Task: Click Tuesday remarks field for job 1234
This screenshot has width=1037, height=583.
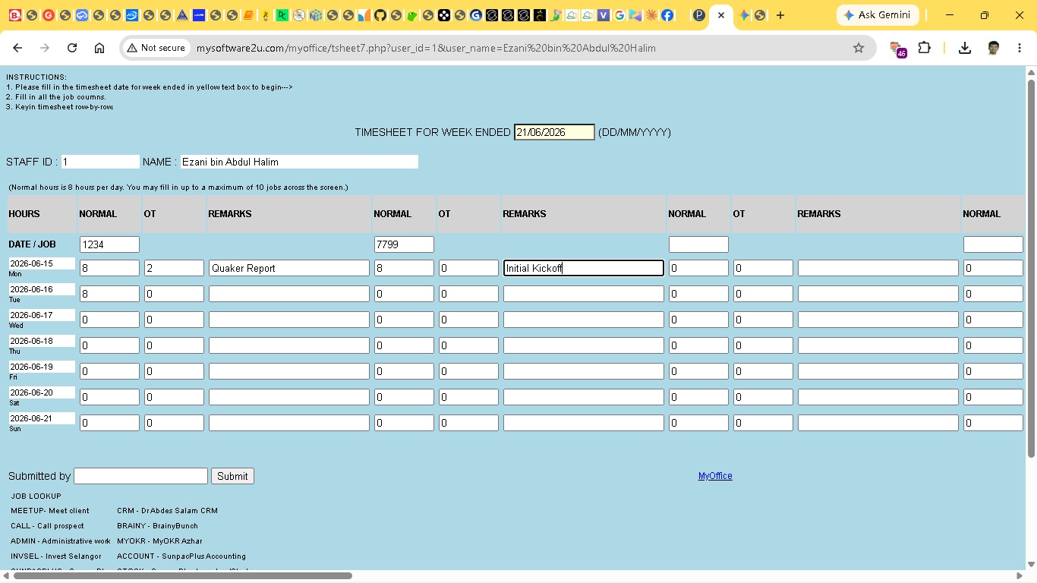Action: pyautogui.click(x=288, y=294)
